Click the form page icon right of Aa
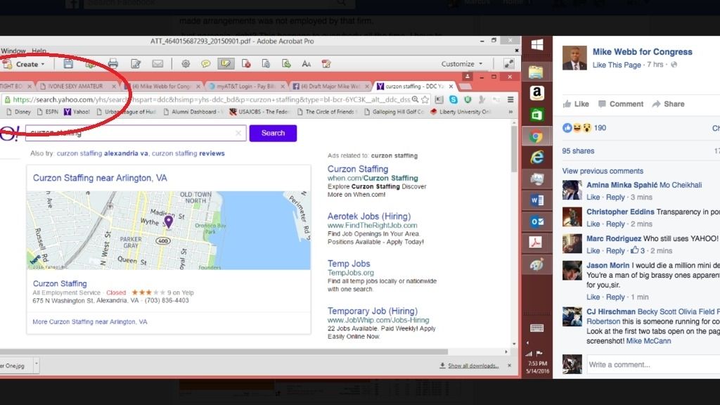 (326, 64)
